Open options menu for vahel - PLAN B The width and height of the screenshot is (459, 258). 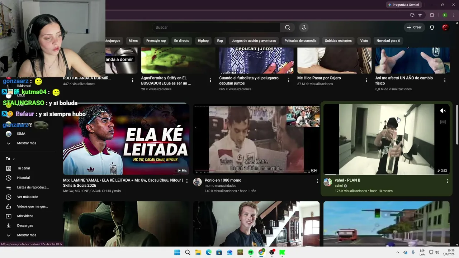(x=447, y=181)
